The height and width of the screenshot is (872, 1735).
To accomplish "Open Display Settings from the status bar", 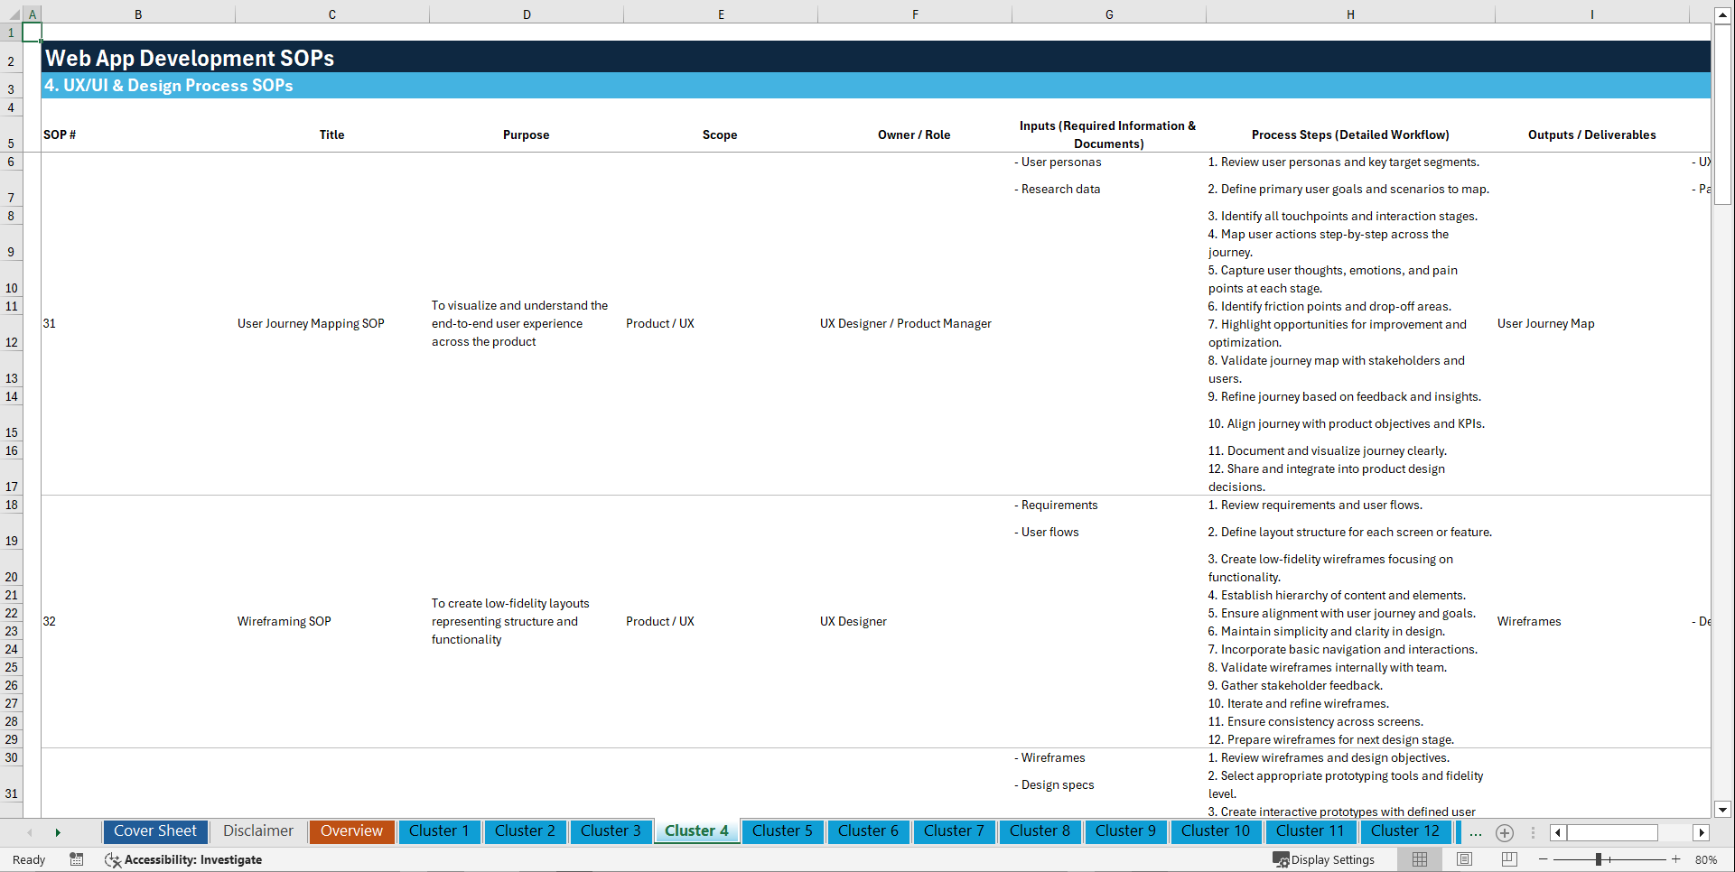I will 1325,859.
